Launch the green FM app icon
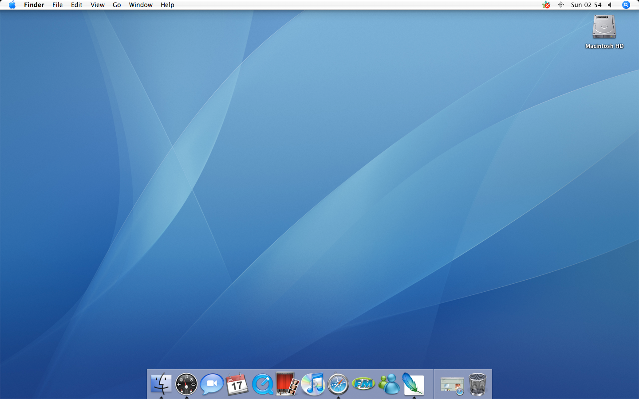639x399 pixels. pos(363,383)
